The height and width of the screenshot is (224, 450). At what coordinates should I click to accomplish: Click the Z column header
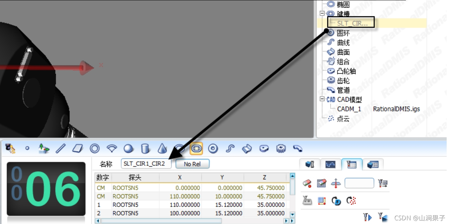265,177
